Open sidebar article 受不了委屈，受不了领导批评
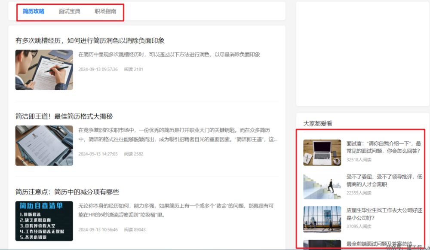430x250 pixels. point(384,180)
